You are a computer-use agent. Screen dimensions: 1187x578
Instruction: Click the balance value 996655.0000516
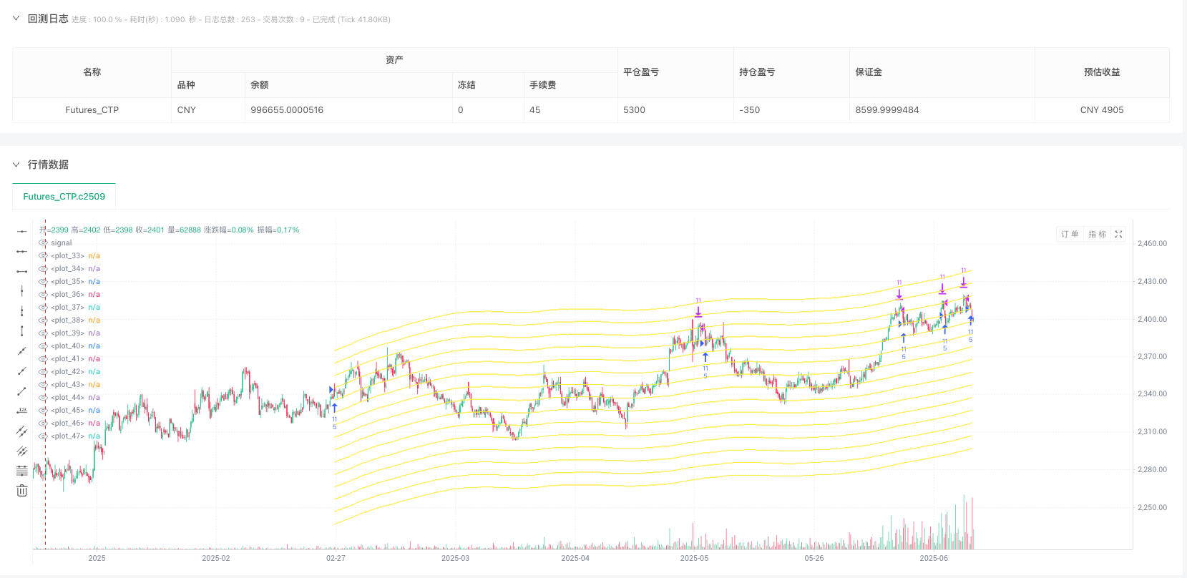pyautogui.click(x=287, y=110)
